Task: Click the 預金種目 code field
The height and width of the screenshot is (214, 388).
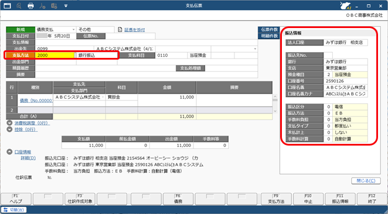Action: [x=328, y=74]
